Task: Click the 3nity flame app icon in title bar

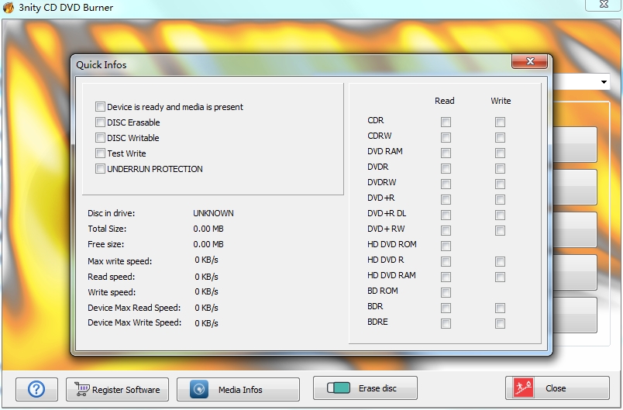Action: pyautogui.click(x=9, y=8)
